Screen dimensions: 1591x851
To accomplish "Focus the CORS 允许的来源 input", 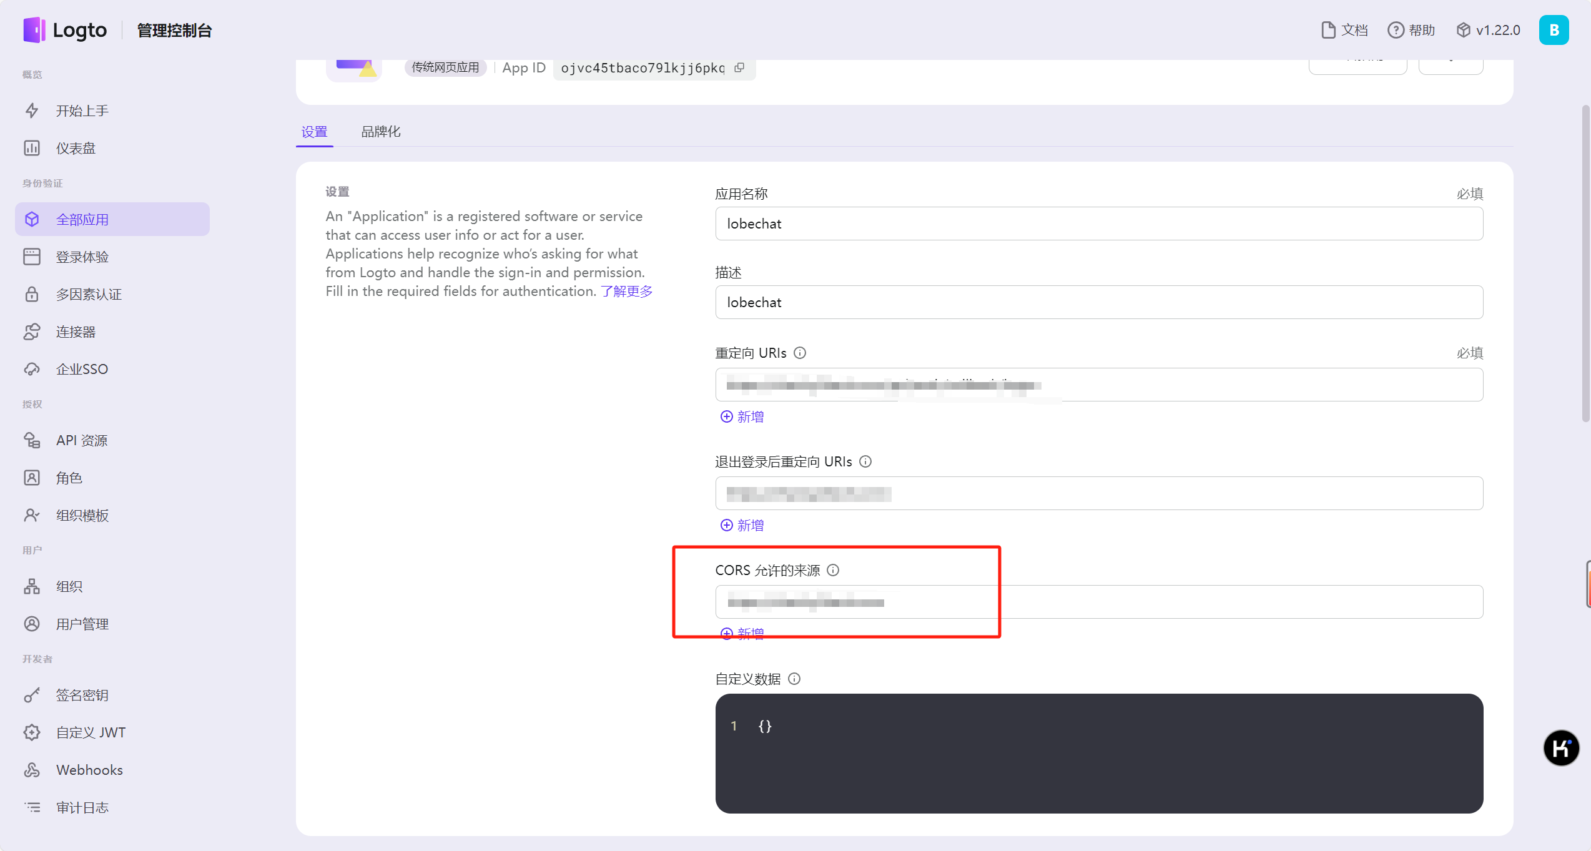I will 1099,602.
